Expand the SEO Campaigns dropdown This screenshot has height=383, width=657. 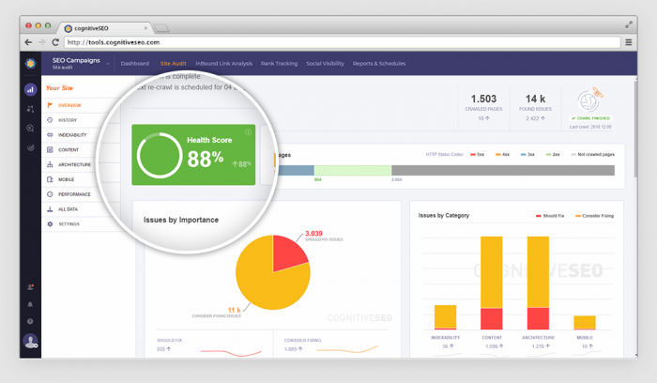(108, 64)
